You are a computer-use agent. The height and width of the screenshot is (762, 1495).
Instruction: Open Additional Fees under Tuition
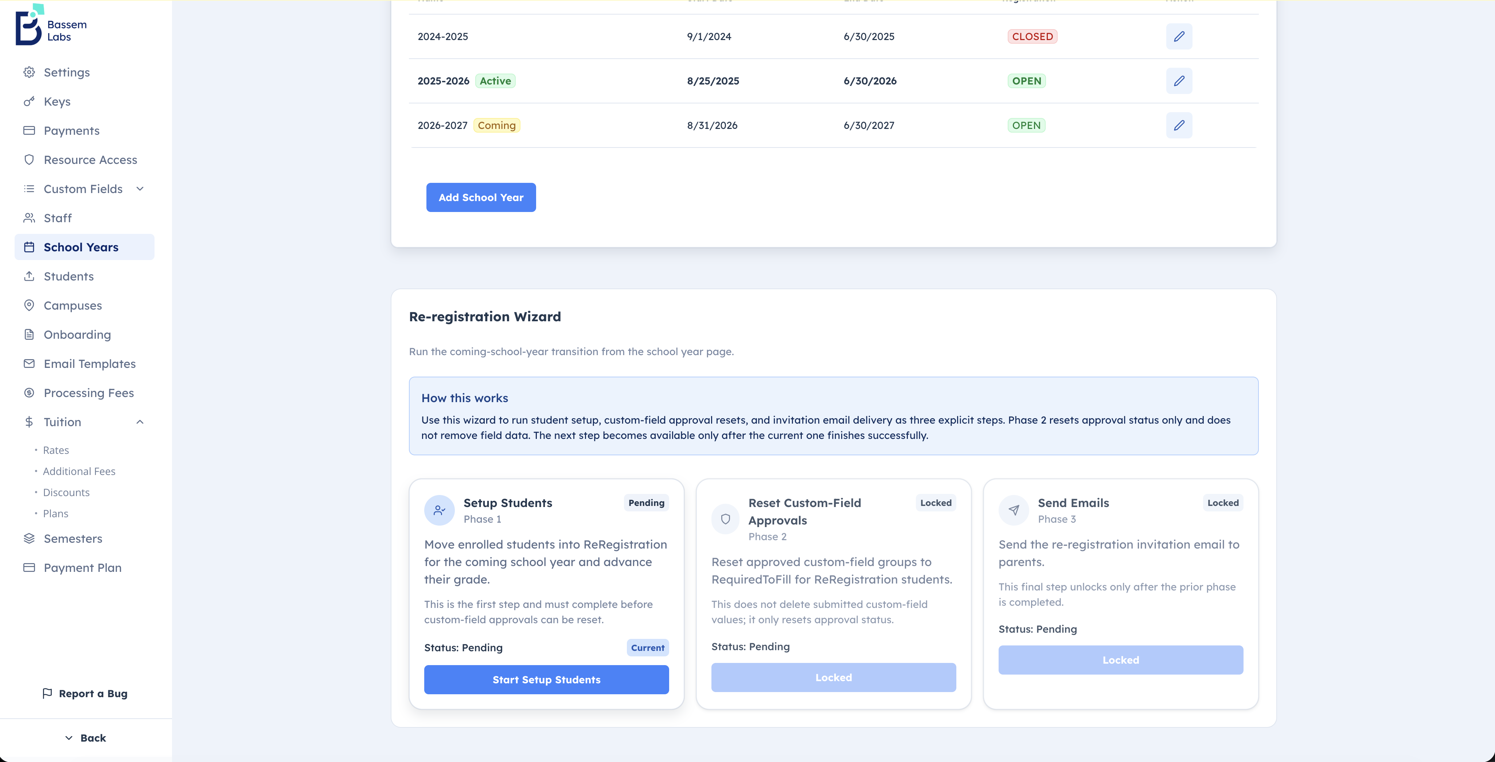(x=79, y=471)
